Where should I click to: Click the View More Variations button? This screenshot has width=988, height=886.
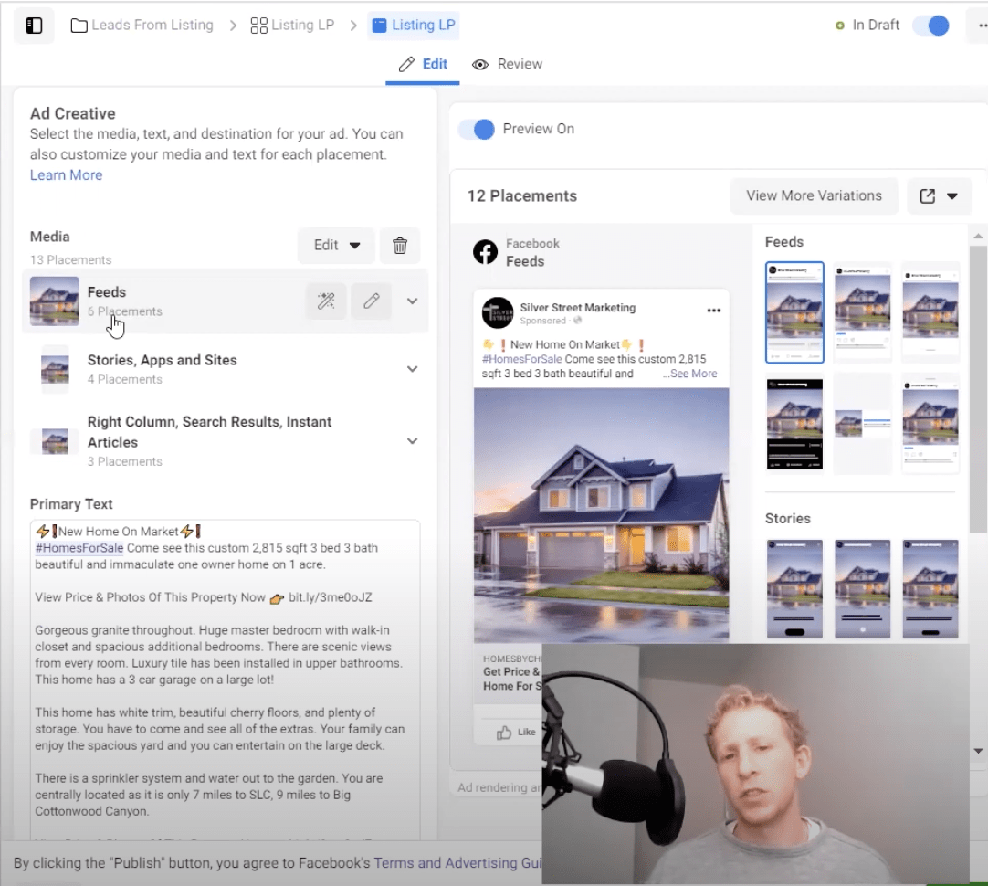coord(815,196)
